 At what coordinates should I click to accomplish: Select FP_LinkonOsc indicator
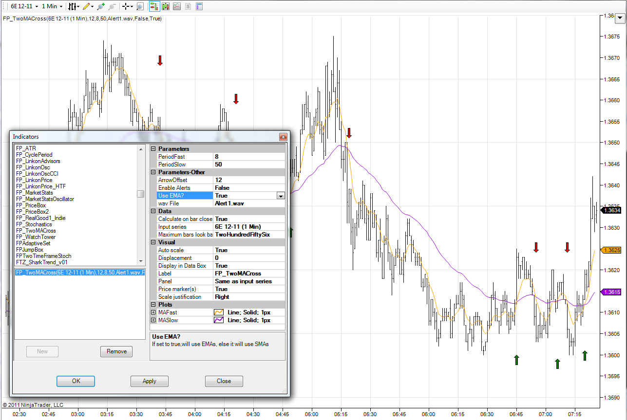[x=33, y=167]
